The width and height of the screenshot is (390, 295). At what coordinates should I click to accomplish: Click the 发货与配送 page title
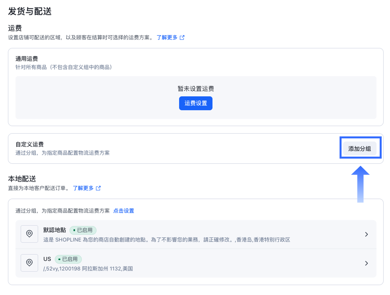(30, 11)
